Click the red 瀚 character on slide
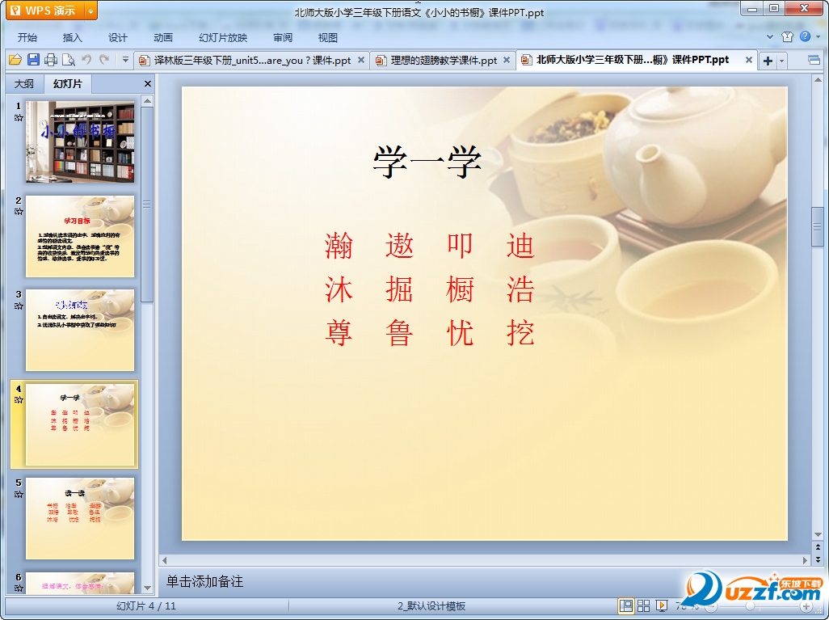The image size is (829, 620). tap(339, 246)
